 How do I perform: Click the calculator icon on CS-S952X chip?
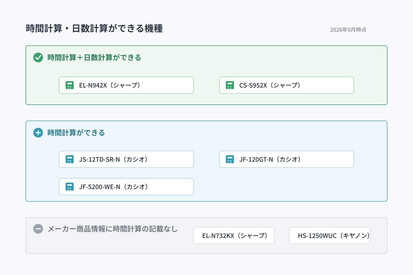[230, 85]
